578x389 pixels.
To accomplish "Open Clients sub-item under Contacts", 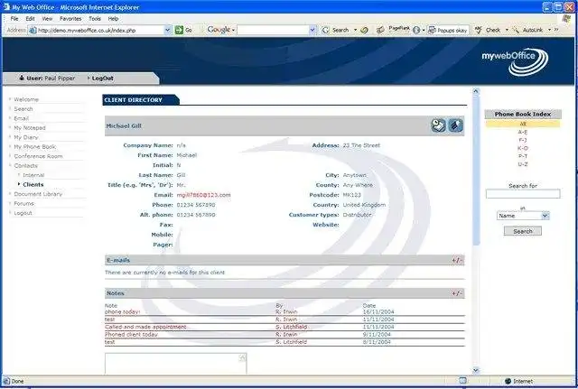I will pyautogui.click(x=33, y=184).
